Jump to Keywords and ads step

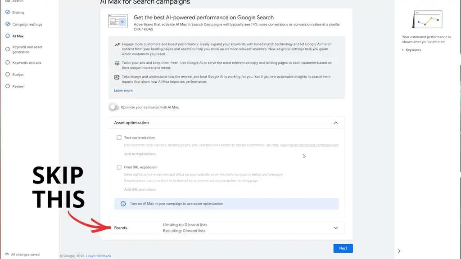tap(27, 63)
